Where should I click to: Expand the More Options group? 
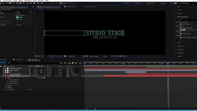coord(8,84)
